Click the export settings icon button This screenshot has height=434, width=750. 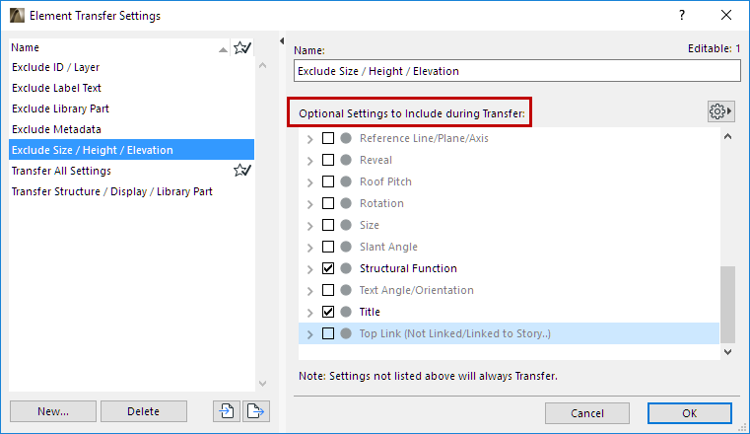(256, 411)
